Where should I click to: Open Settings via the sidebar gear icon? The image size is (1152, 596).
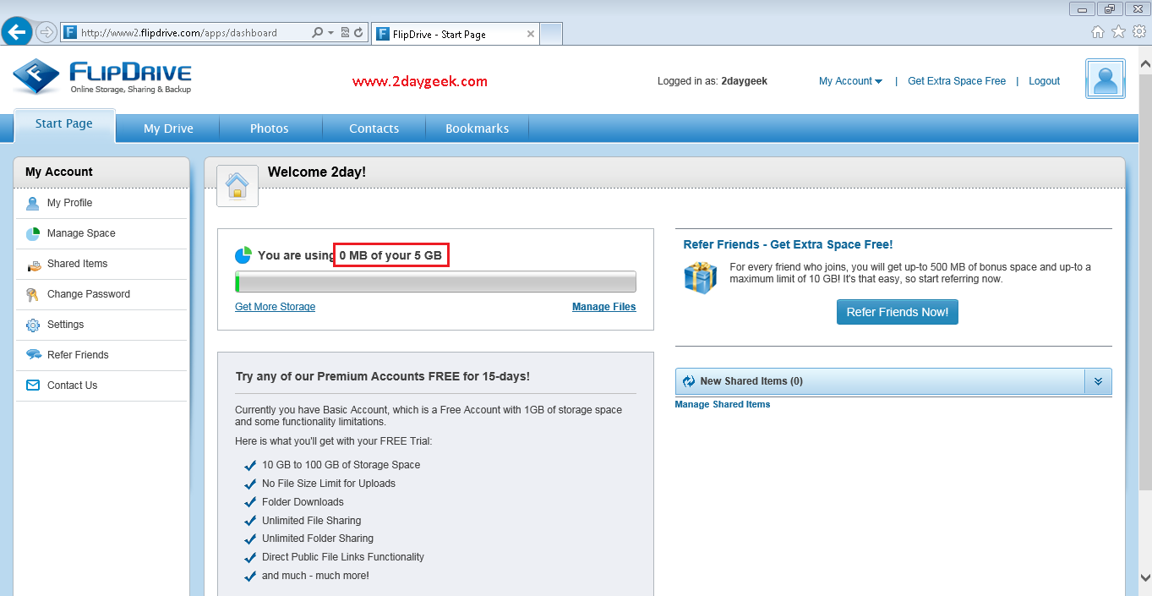pyautogui.click(x=33, y=325)
